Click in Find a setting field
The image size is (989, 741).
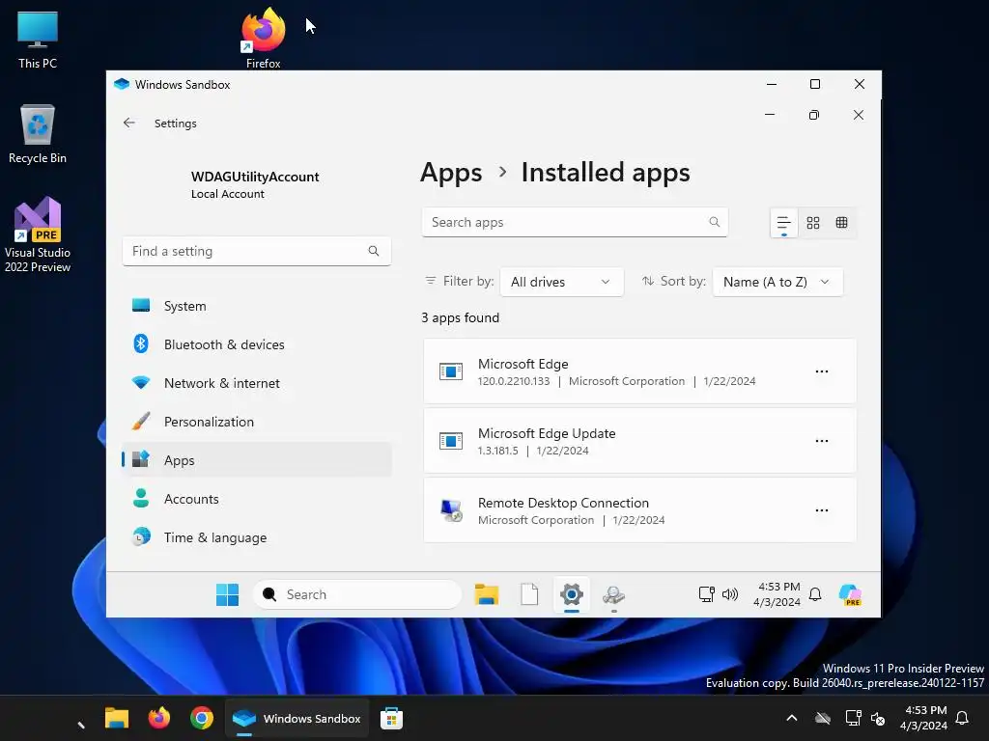coord(257,251)
